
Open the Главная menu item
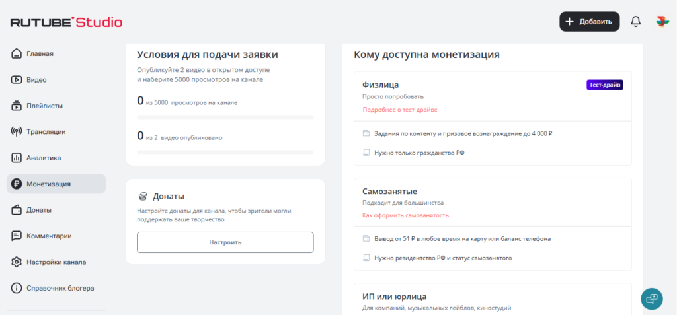pos(56,54)
